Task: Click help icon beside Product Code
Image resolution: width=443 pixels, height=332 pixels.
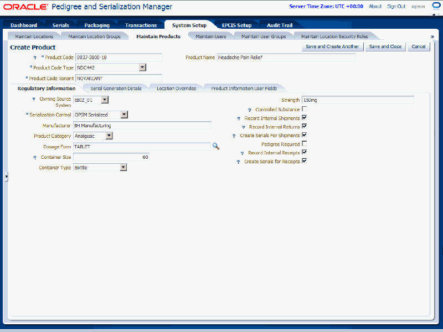Action: pyautogui.click(x=35, y=58)
